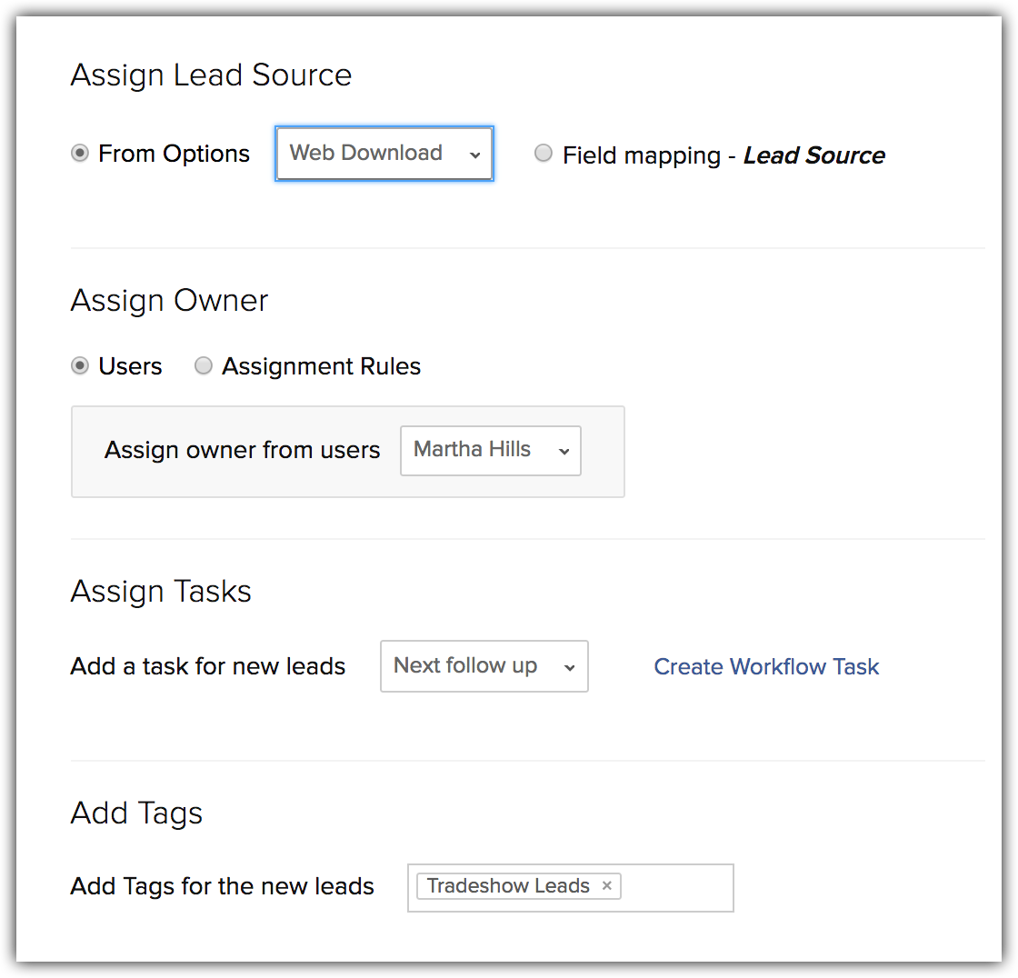Click the 'Assign owner from users' label

pyautogui.click(x=242, y=450)
